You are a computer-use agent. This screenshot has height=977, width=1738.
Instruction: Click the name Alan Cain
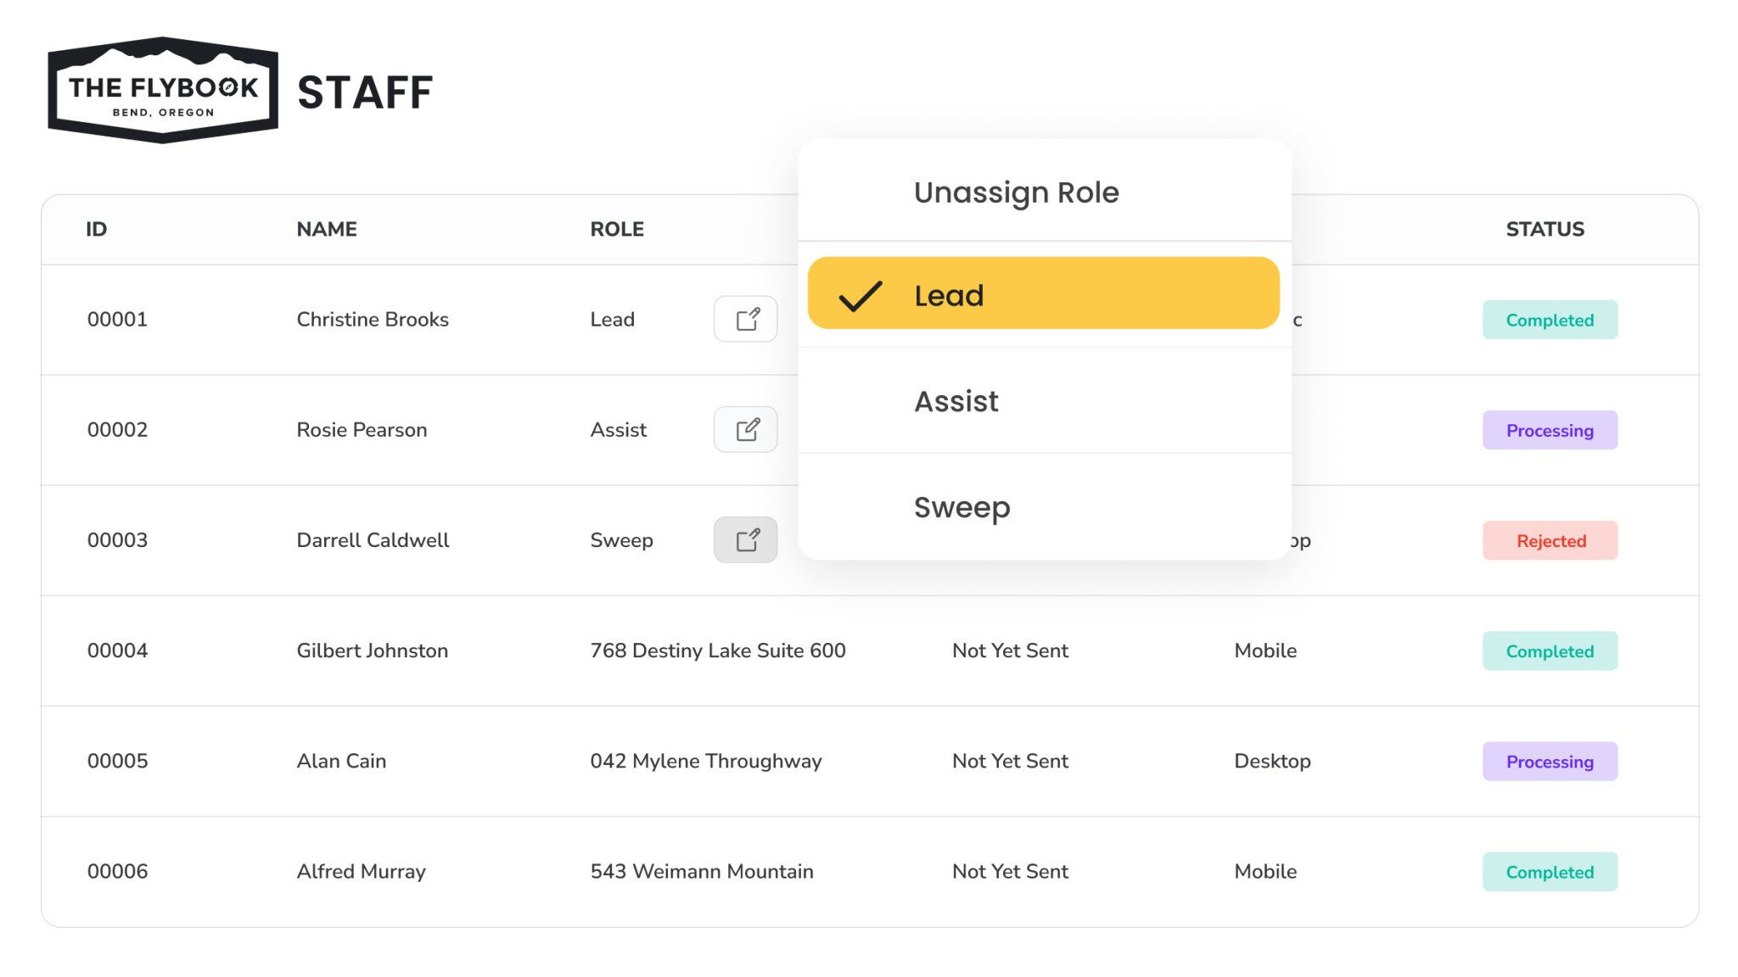341,760
